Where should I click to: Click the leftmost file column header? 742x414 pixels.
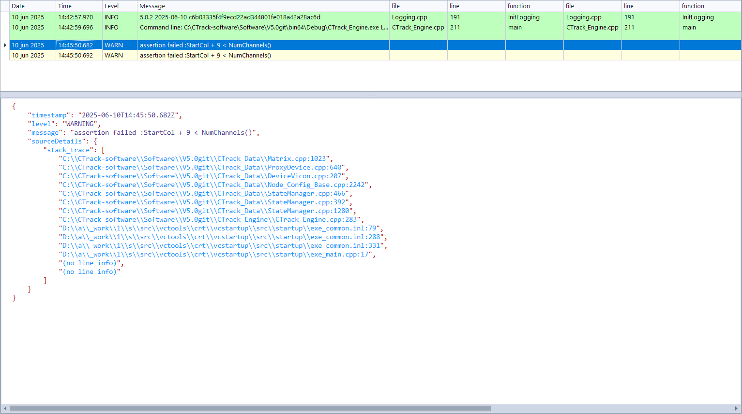coord(418,6)
